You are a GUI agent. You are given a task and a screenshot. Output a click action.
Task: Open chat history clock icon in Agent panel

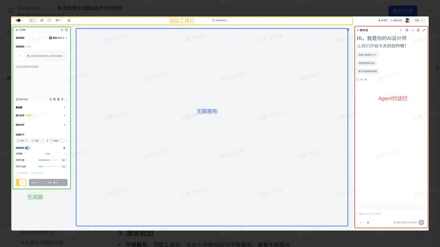tap(407, 30)
